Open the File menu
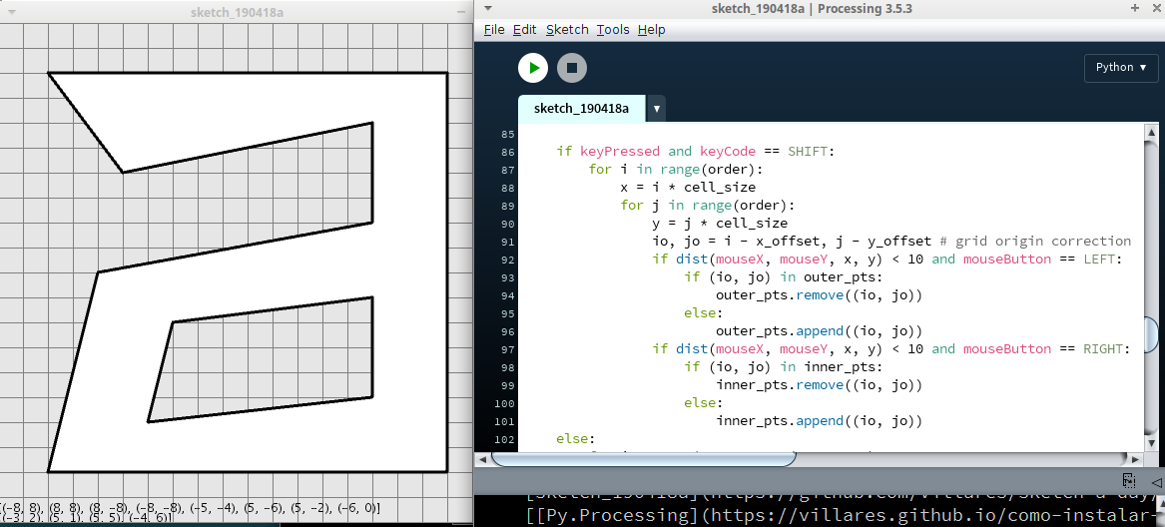The height and width of the screenshot is (527, 1165). pos(493,30)
